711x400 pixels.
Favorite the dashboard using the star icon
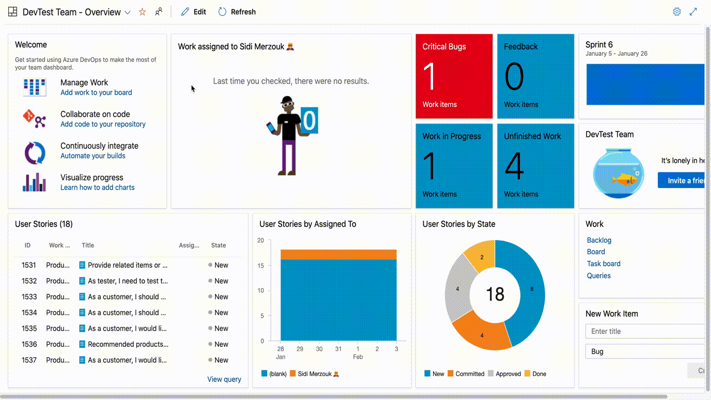[x=142, y=11]
